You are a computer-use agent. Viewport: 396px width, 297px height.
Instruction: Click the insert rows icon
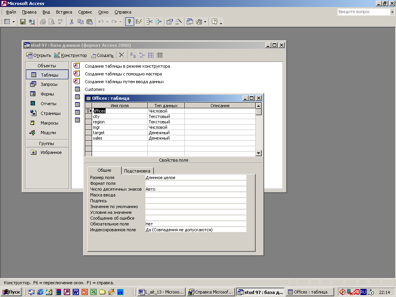pos(150,22)
